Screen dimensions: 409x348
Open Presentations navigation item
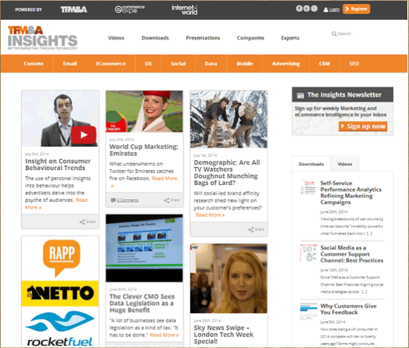[203, 38]
